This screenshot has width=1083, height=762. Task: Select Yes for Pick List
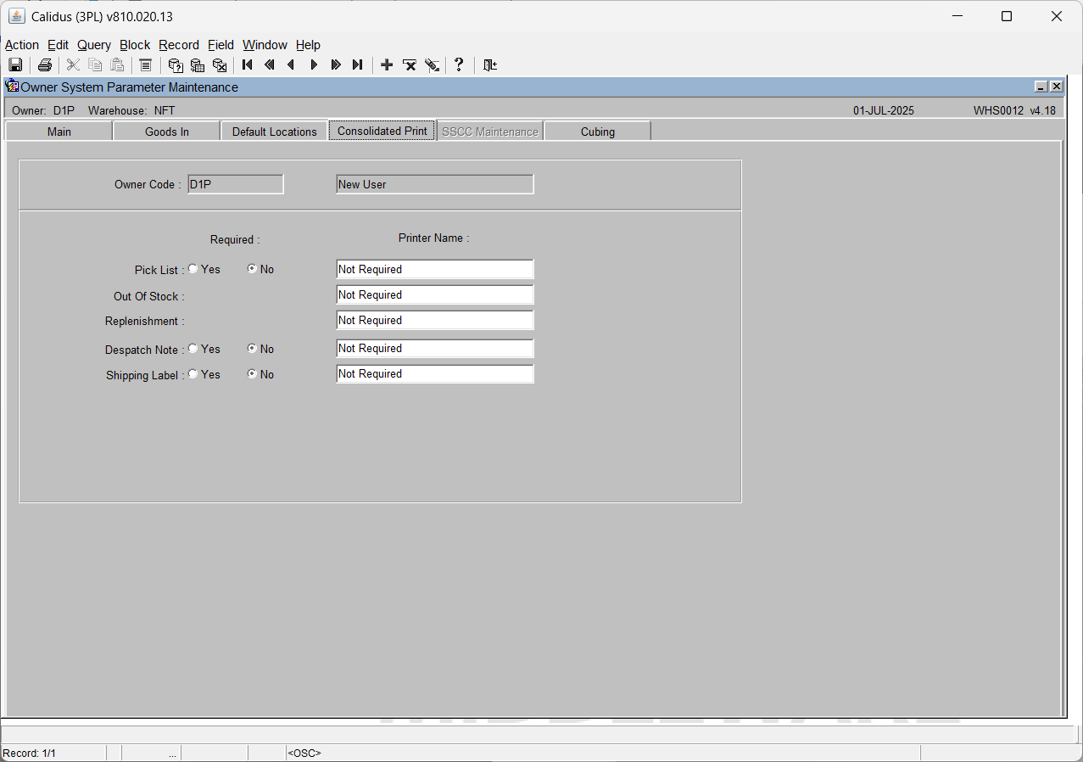point(193,269)
